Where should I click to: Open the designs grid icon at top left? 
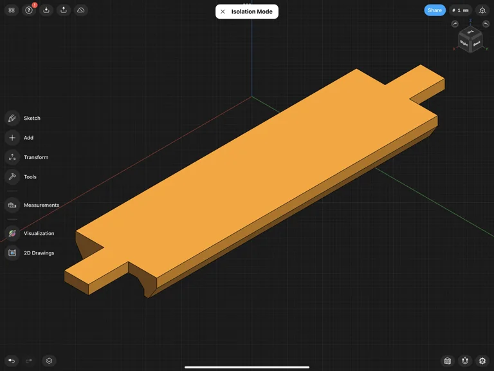12,10
